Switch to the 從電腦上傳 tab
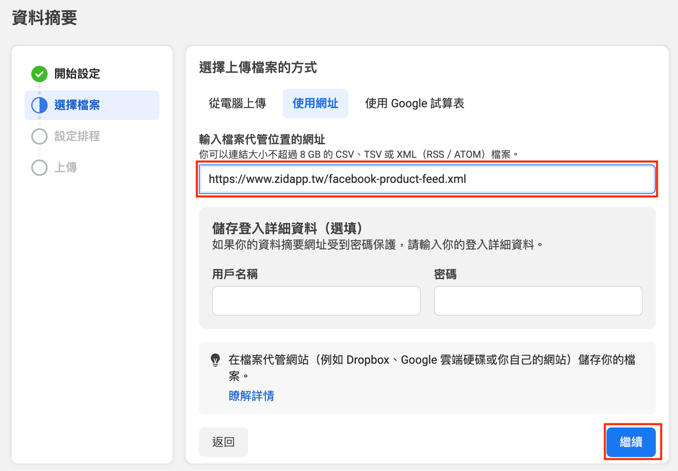The width and height of the screenshot is (678, 471). pos(237,104)
